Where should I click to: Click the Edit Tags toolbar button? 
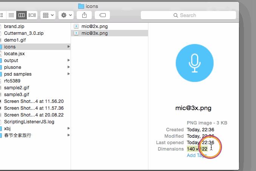coord(102,15)
